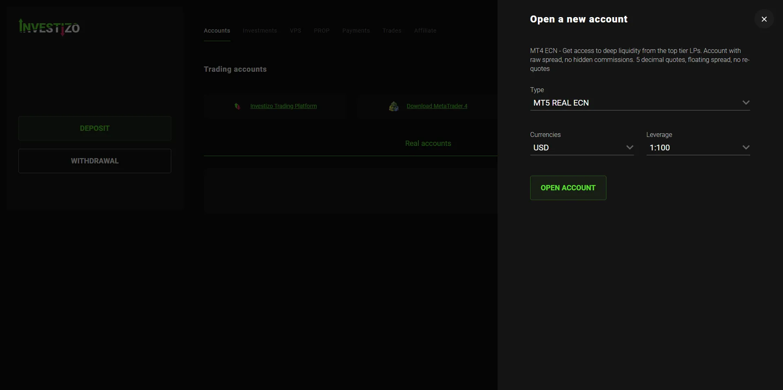
Task: Click the MetaTrader 4 download icon
Action: (x=394, y=106)
